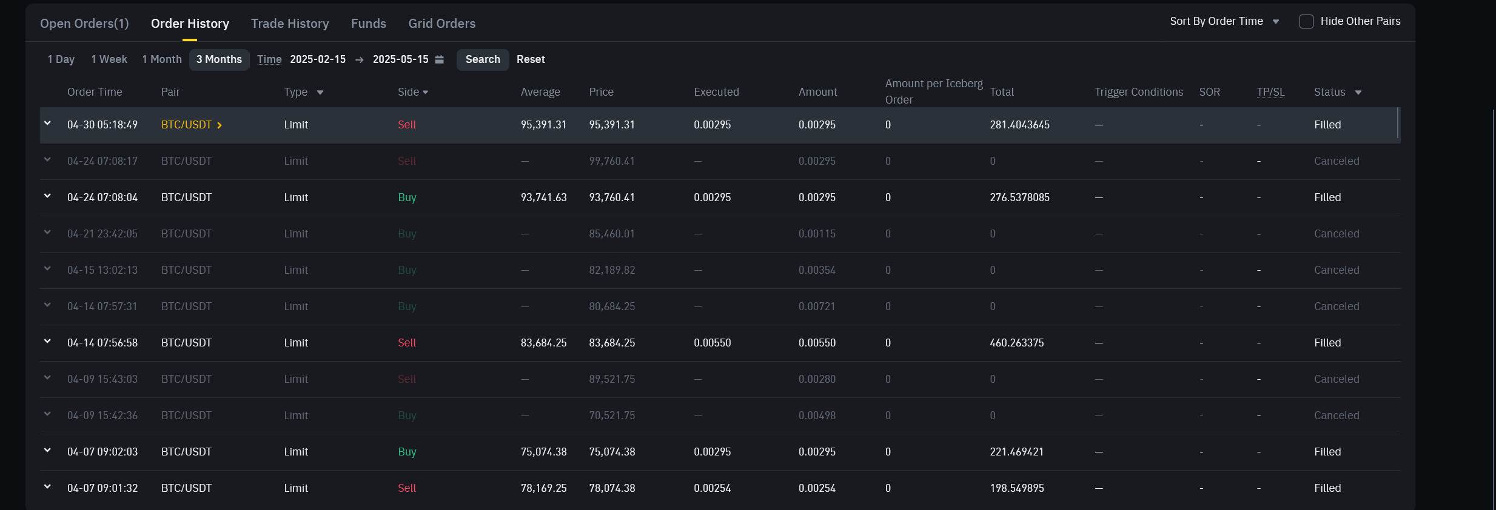This screenshot has width=1496, height=510.
Task: Click the start date 2025-02-15 field
Action: [x=318, y=59]
